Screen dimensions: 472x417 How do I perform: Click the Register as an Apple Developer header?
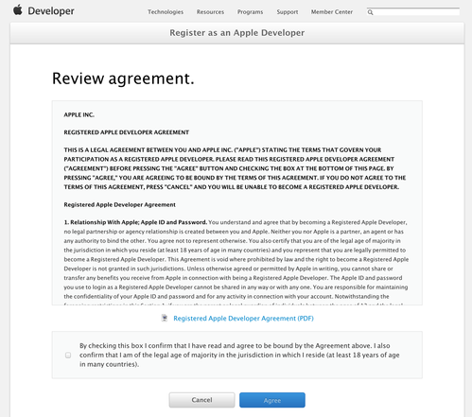click(x=237, y=33)
